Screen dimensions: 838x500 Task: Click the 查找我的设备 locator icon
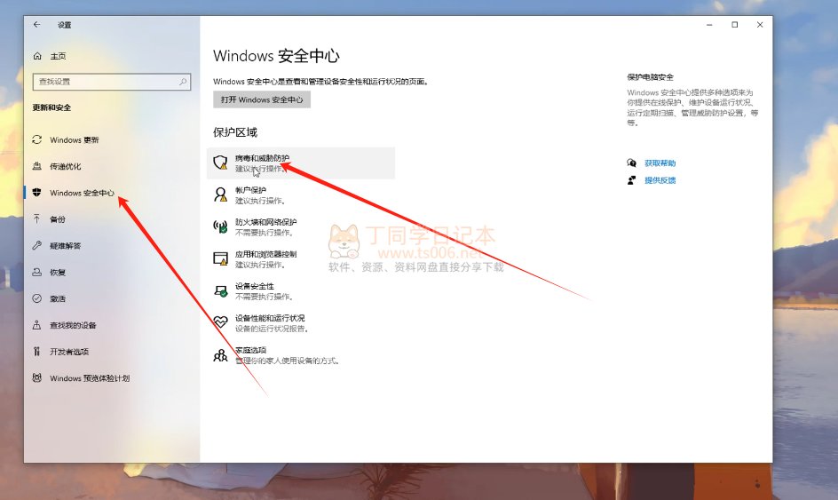tap(37, 324)
